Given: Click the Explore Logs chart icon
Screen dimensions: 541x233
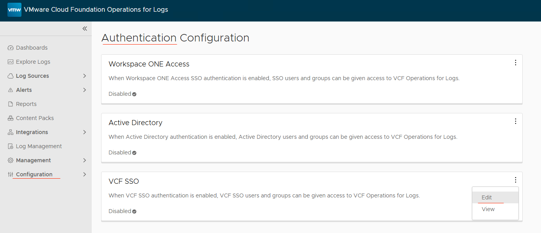Looking at the screenshot, I should tap(11, 62).
